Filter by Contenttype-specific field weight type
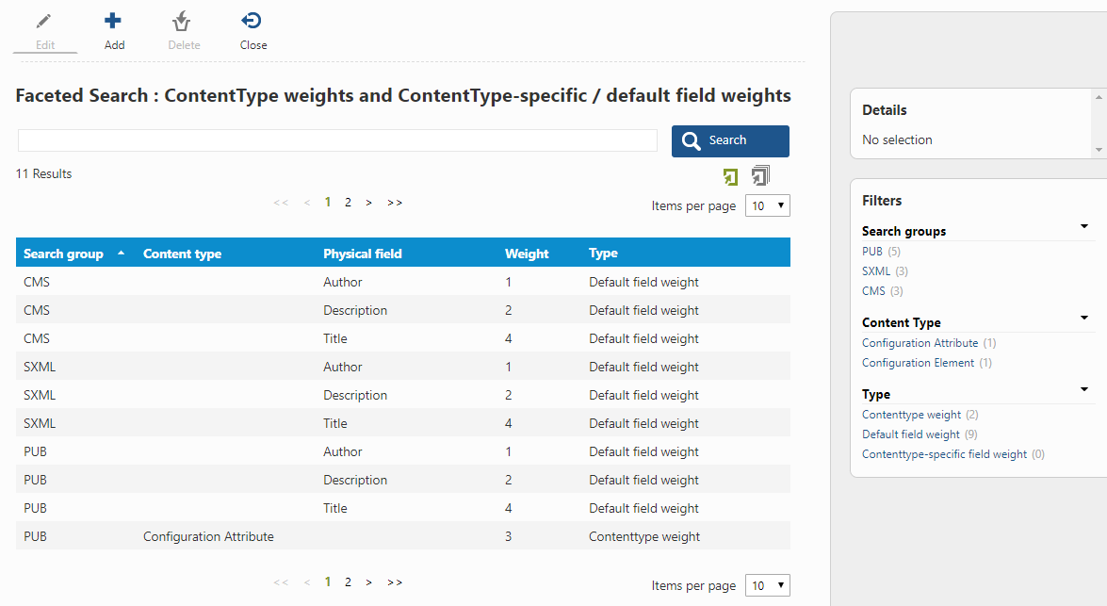 945,454
